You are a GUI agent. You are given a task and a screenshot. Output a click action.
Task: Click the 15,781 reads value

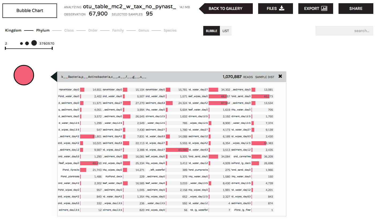pyautogui.click(x=182, y=90)
